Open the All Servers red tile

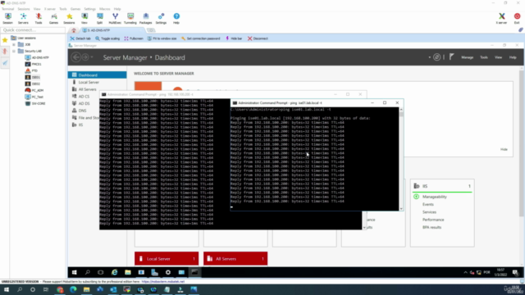point(235,259)
